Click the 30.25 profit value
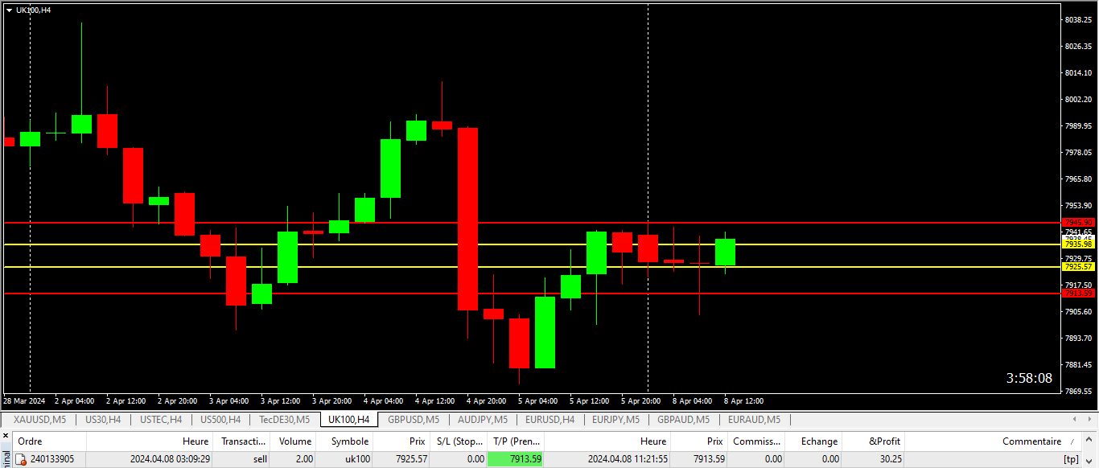The width and height of the screenshot is (1099, 468). pyautogui.click(x=890, y=459)
